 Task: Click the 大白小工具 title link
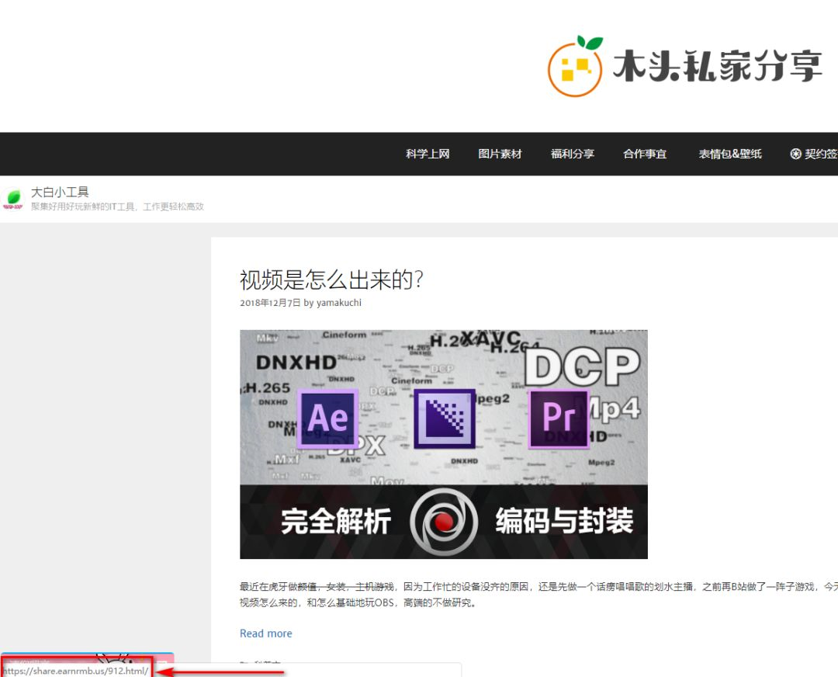tap(60, 192)
